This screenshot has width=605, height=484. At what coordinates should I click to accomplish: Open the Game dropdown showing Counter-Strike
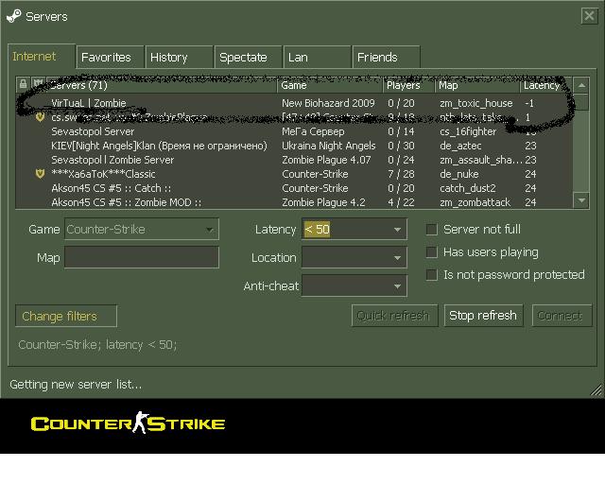point(142,230)
